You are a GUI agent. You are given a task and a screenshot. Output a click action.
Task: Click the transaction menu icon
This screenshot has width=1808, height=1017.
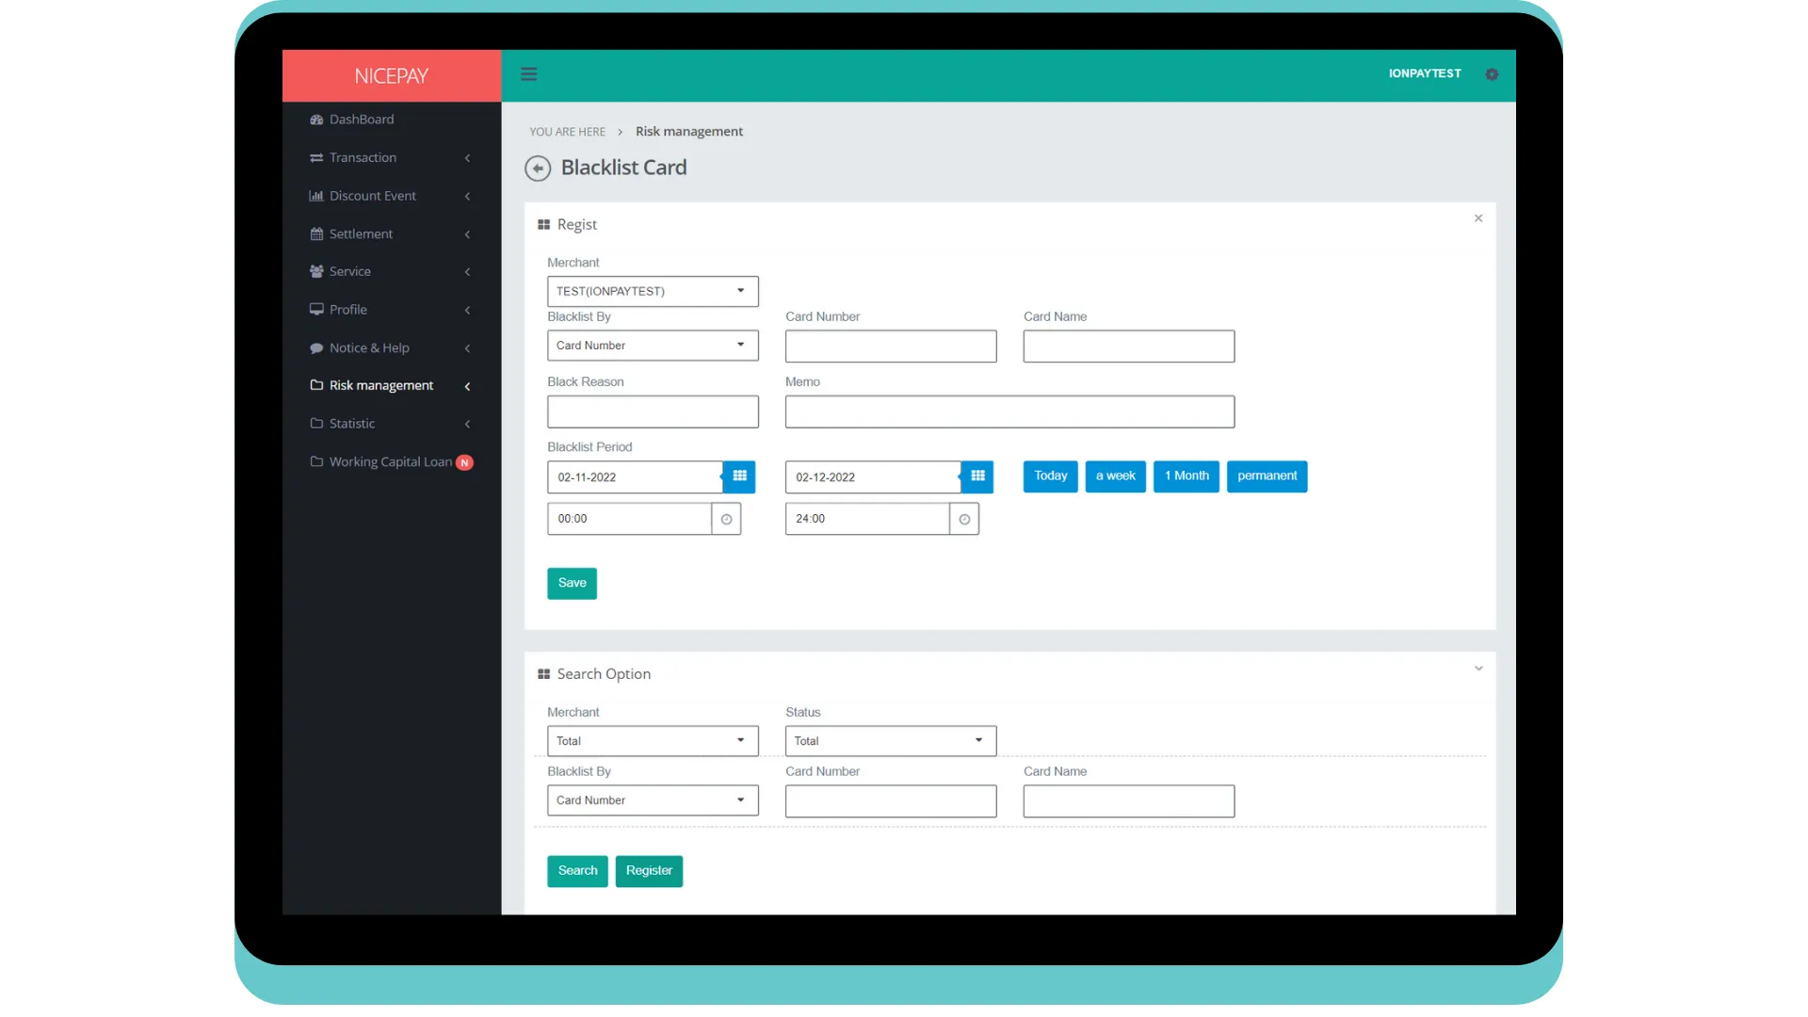(x=316, y=156)
